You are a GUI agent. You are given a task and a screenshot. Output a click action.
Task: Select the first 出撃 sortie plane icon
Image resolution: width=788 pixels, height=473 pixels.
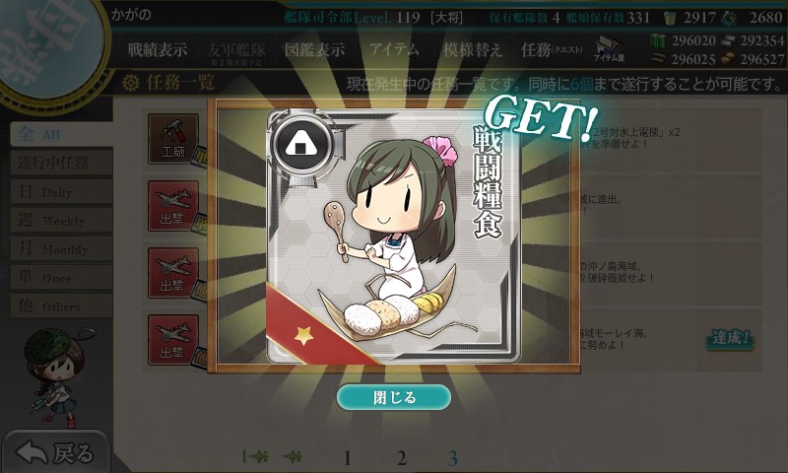pyautogui.click(x=173, y=206)
